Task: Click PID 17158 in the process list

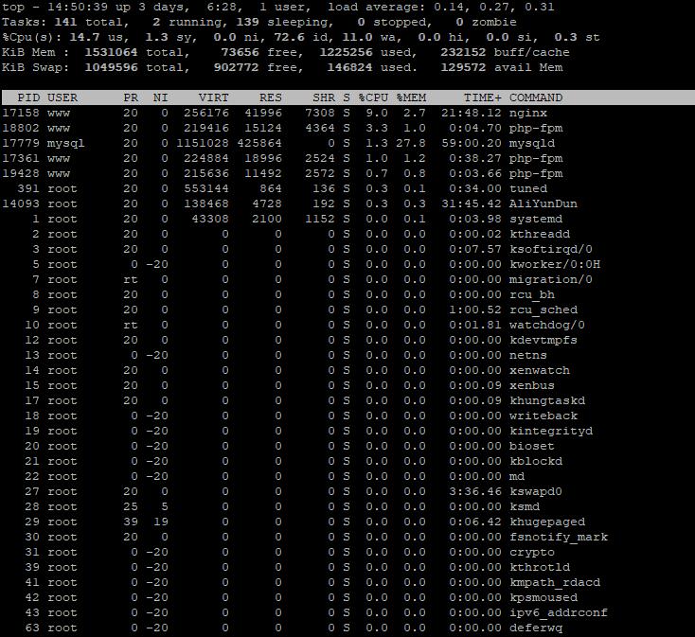Action: (x=21, y=113)
